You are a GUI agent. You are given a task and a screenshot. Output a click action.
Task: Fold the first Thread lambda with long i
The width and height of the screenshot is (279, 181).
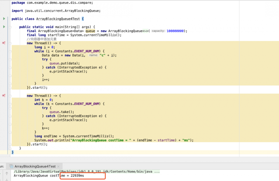[x=10, y=43]
